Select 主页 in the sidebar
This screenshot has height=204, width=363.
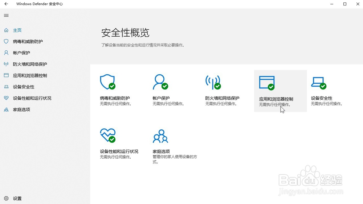pyautogui.click(x=17, y=30)
